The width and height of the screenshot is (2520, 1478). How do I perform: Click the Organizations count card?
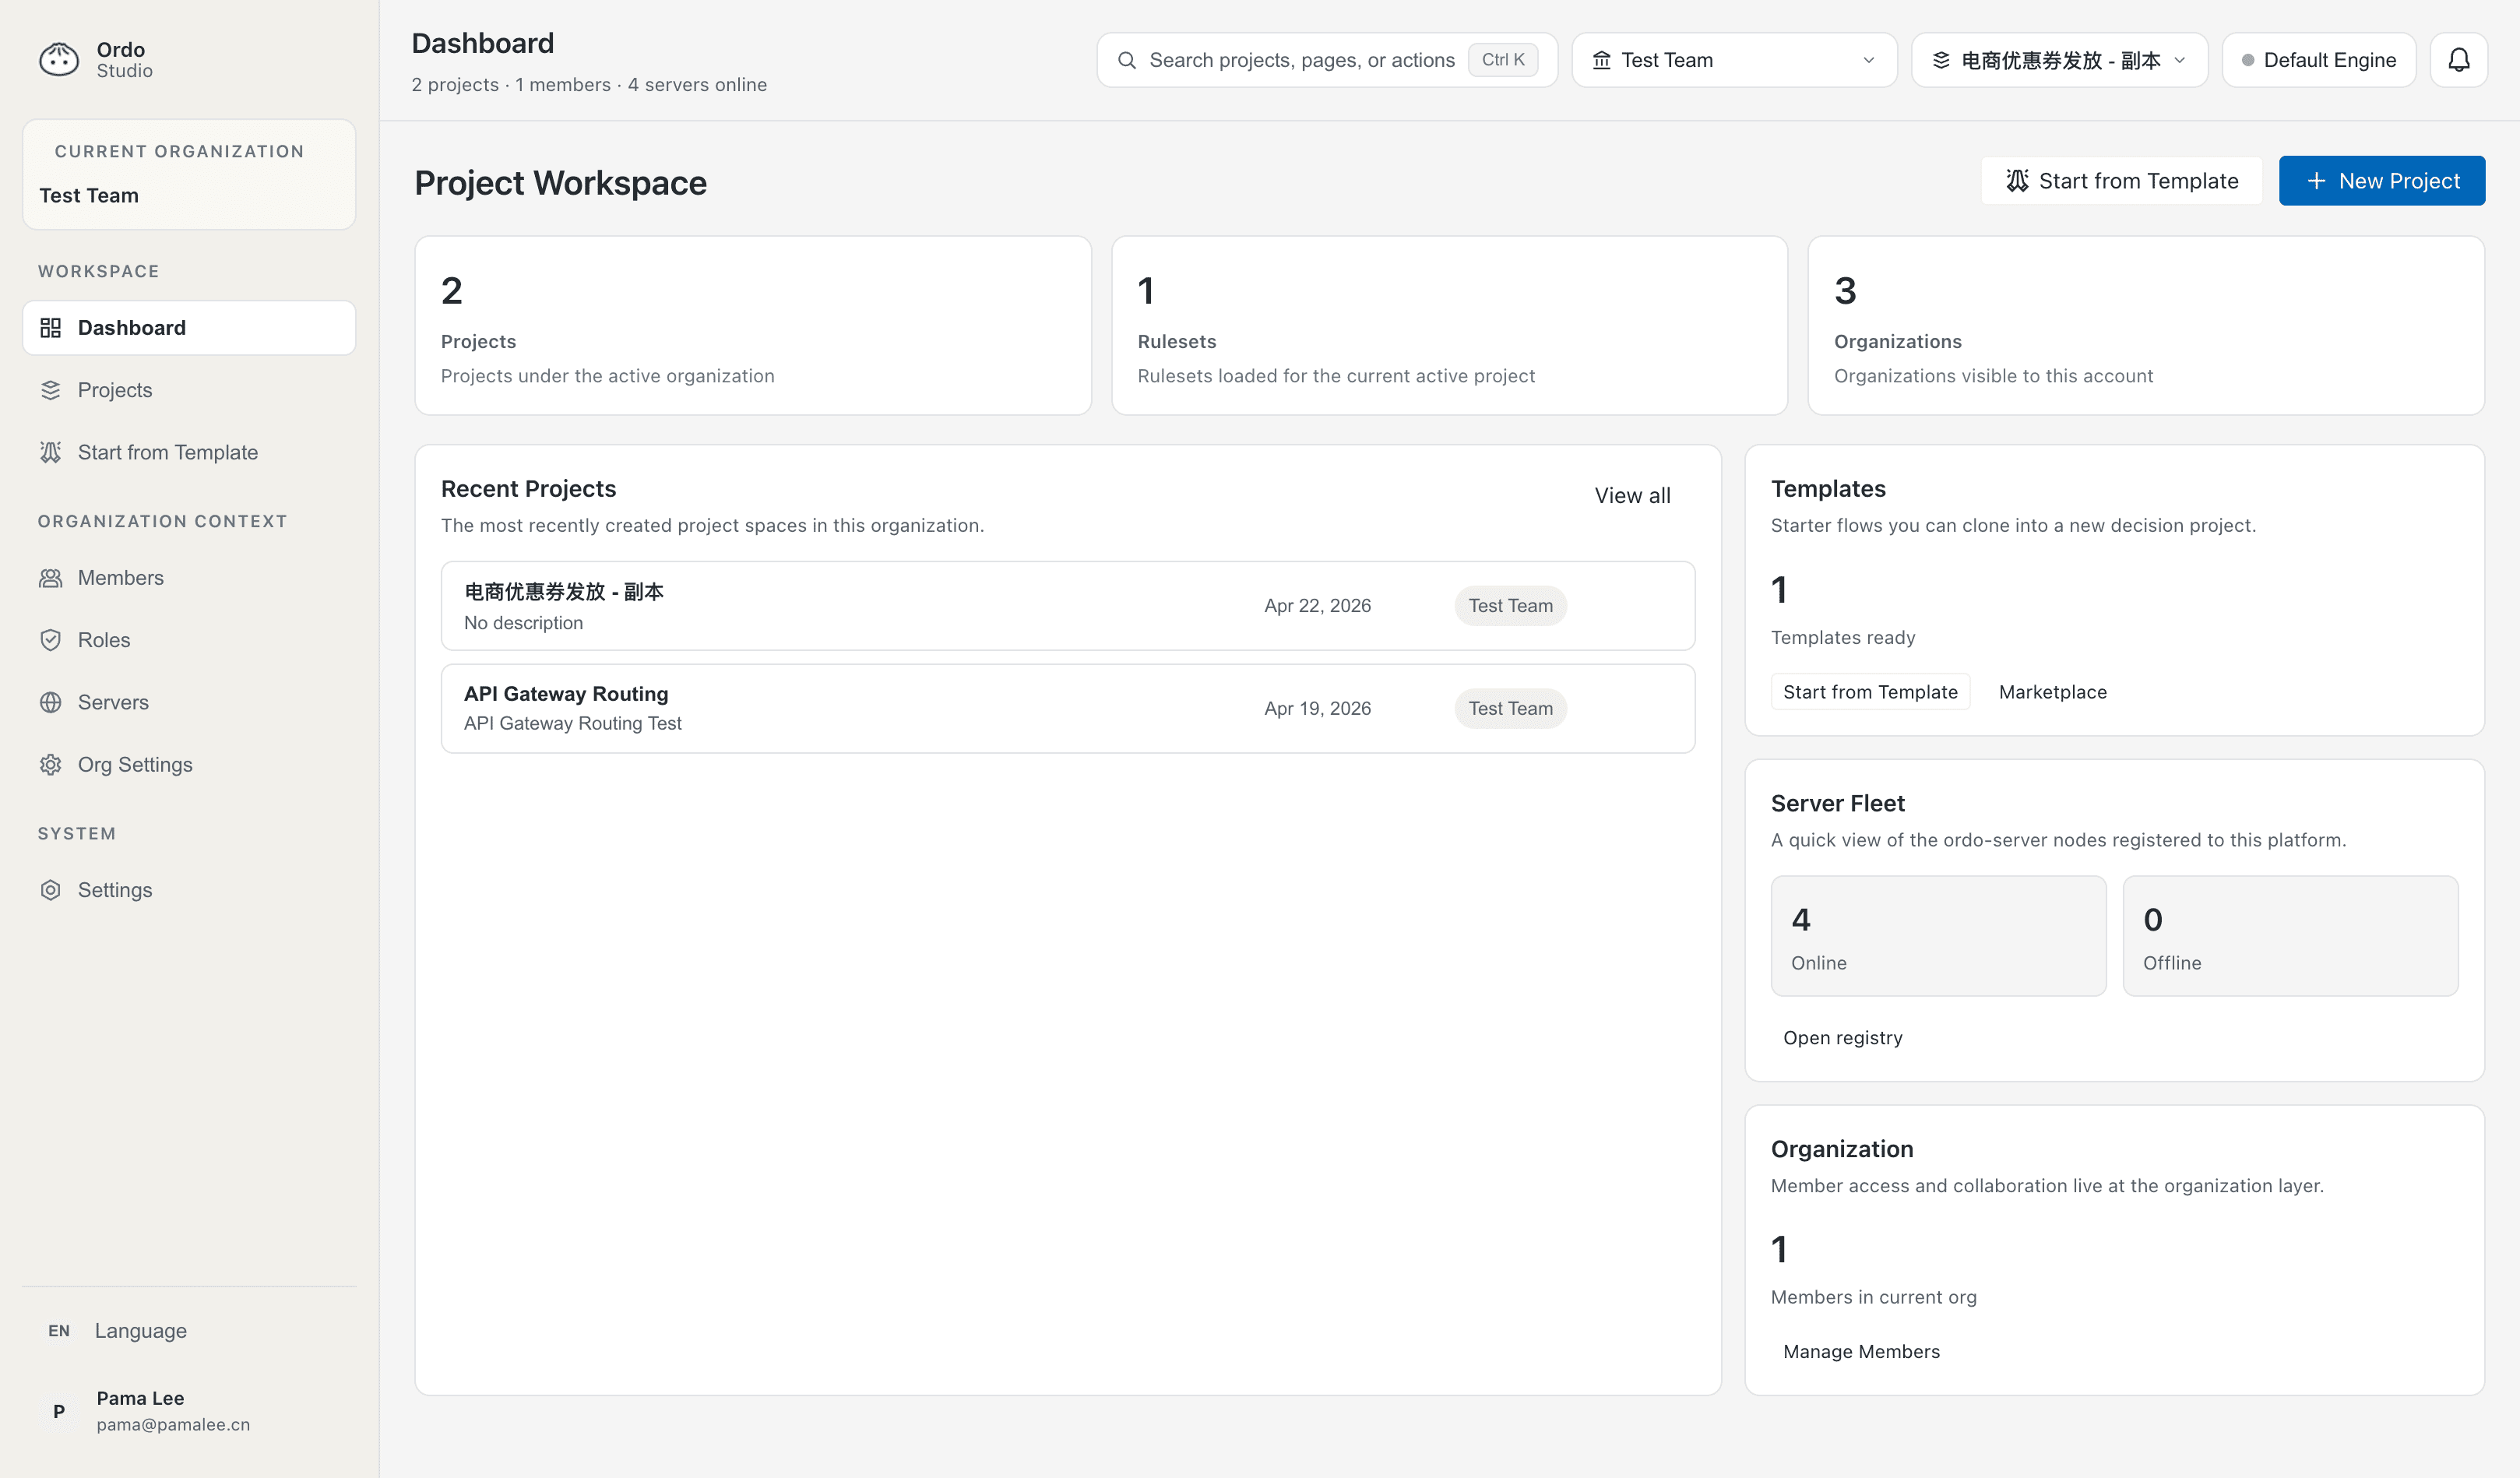click(x=2146, y=326)
